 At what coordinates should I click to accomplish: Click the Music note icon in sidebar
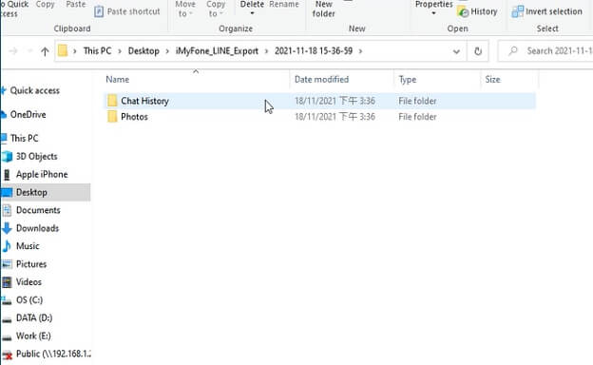click(x=7, y=246)
